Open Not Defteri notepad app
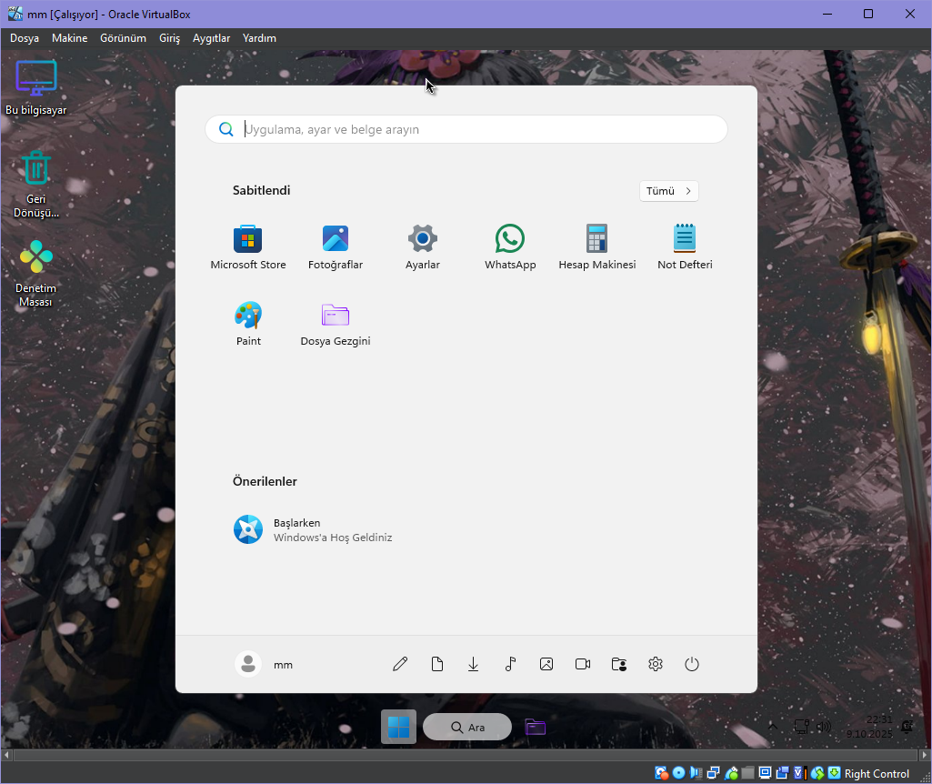 (685, 247)
